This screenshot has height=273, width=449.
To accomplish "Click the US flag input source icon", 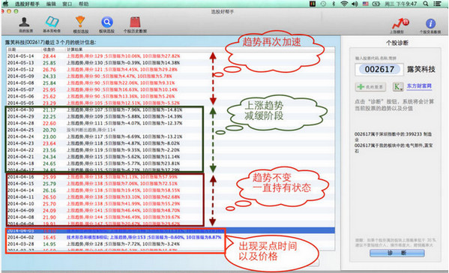I will pos(365,4).
